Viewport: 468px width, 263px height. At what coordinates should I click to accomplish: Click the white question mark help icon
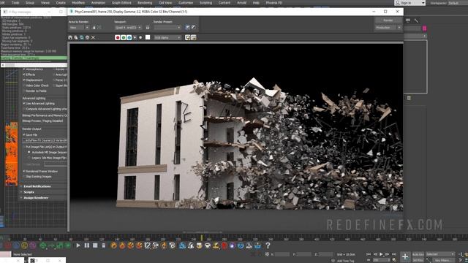pyautogui.click(x=268, y=245)
